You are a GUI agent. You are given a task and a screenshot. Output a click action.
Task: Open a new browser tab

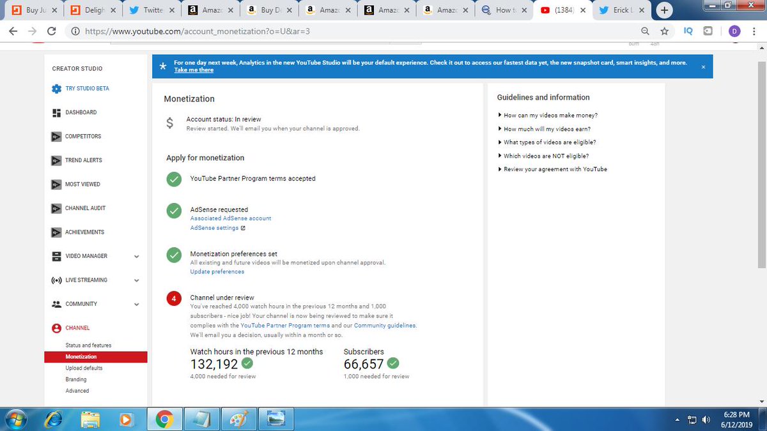[x=665, y=10]
